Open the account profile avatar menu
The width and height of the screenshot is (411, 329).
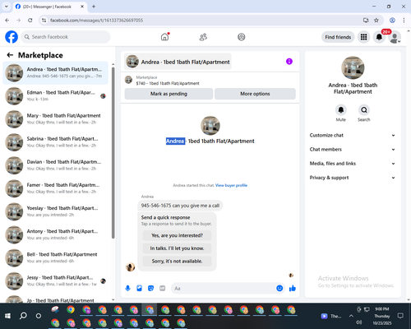click(x=395, y=37)
